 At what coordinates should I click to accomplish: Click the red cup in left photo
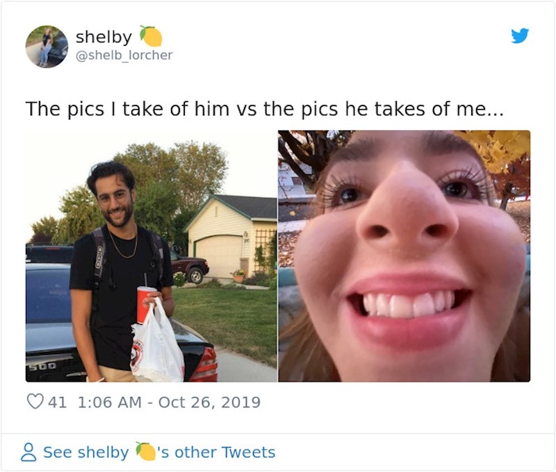pos(145,305)
